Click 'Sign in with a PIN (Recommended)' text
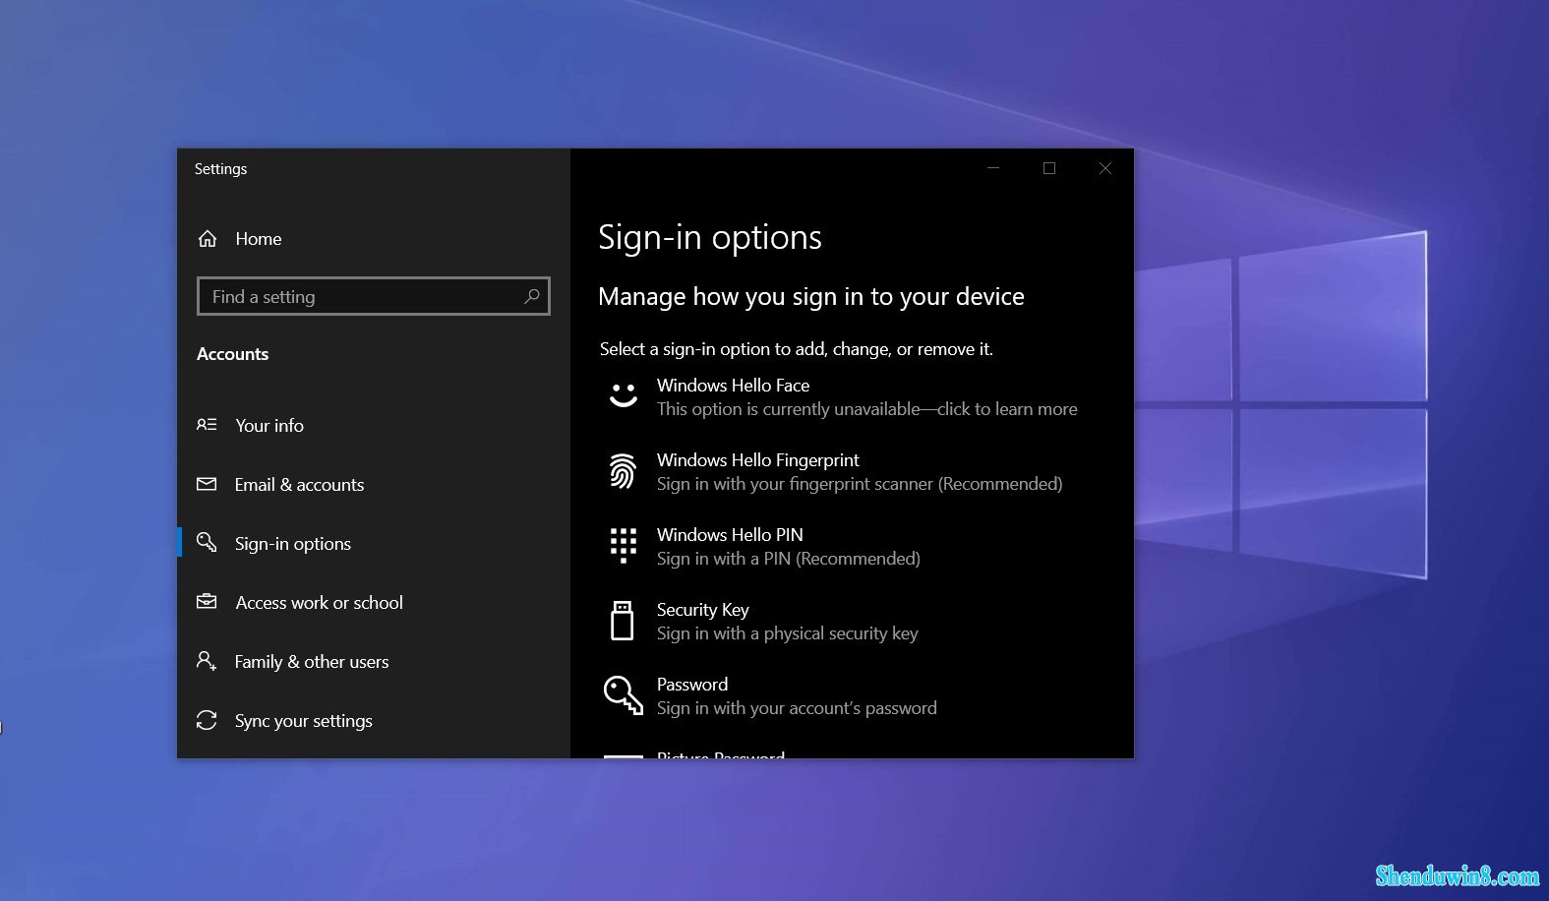 (x=789, y=559)
